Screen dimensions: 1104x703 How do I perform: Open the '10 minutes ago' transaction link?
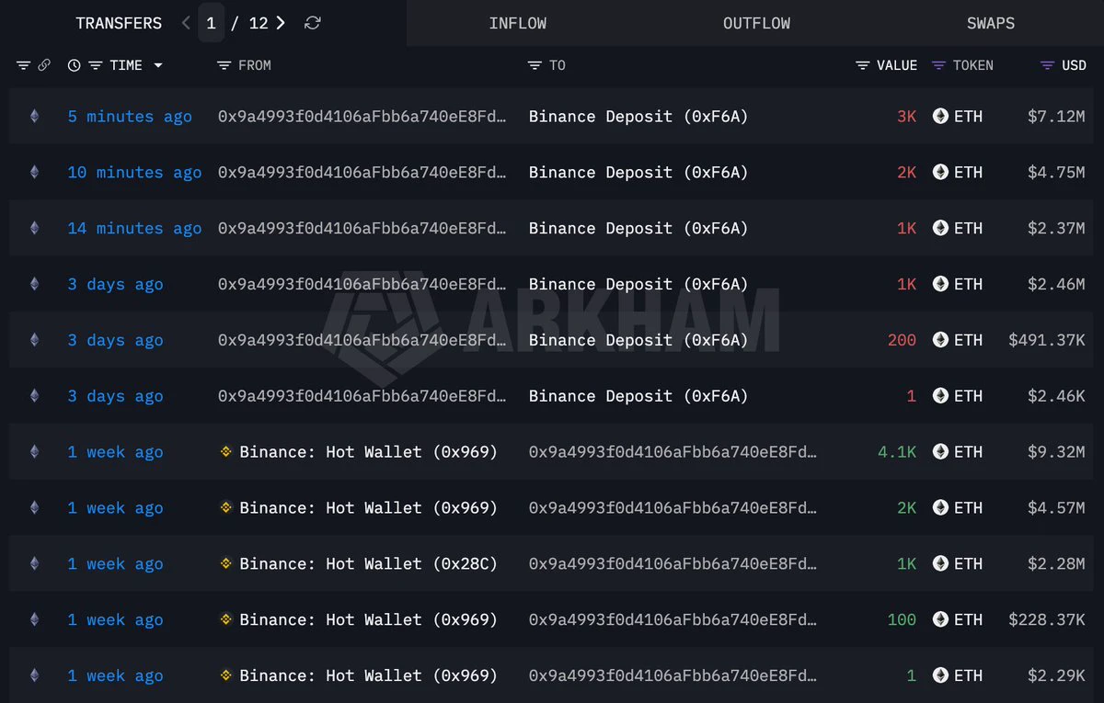(134, 172)
